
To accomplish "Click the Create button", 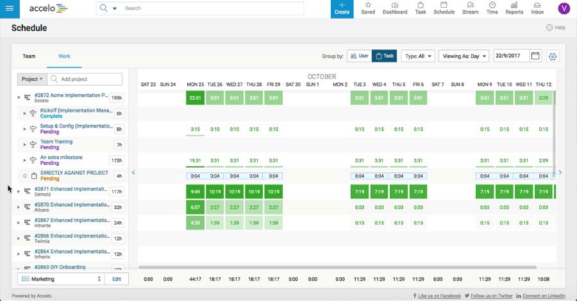I will (342, 9).
